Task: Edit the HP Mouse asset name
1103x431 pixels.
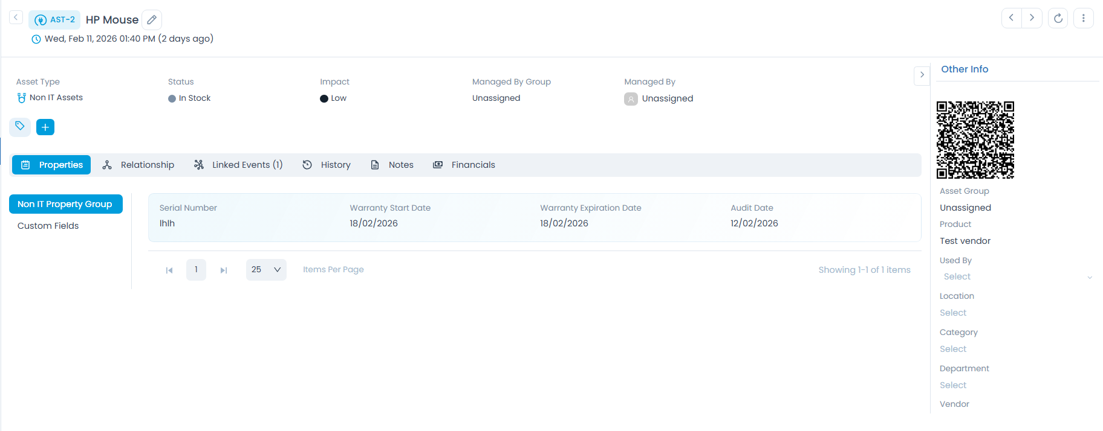Action: [x=152, y=20]
